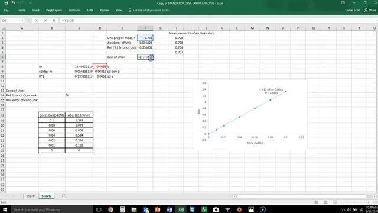Screen dimensions: 378x213
Task: Save the workbook using Quick Access icon
Action: click(6, 3)
